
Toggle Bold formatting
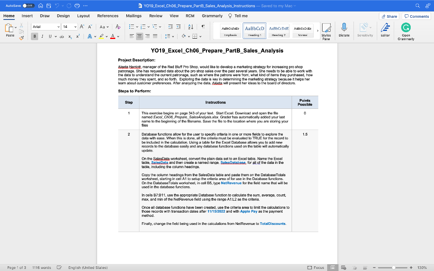pyautogui.click(x=35, y=36)
